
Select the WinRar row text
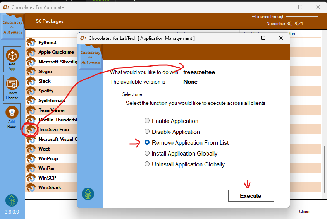click(47, 168)
